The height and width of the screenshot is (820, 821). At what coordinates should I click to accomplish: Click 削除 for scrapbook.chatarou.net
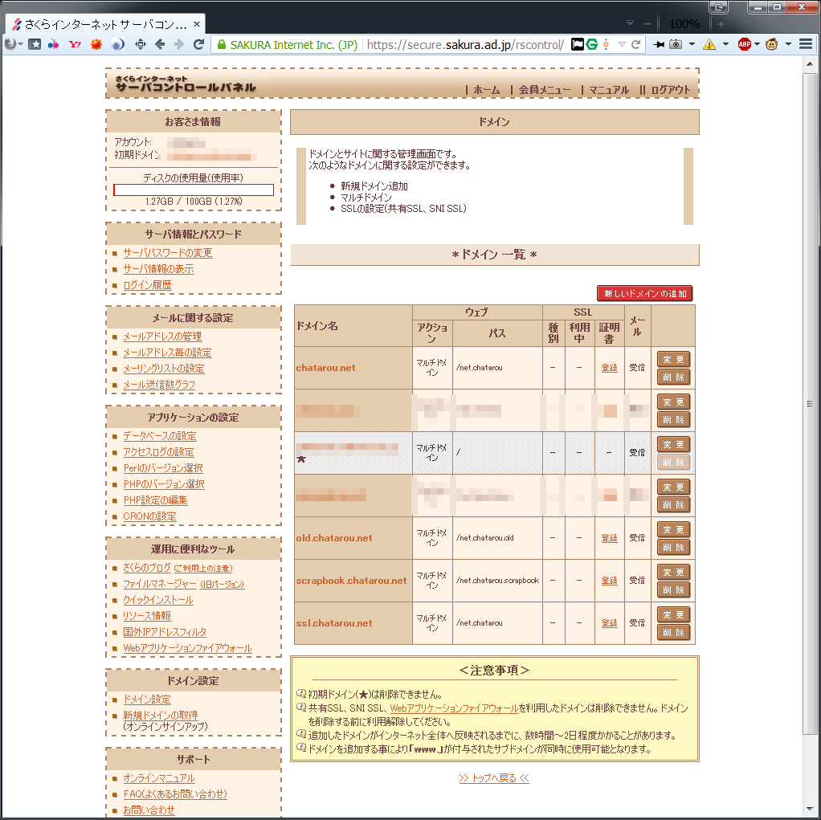coord(673,590)
